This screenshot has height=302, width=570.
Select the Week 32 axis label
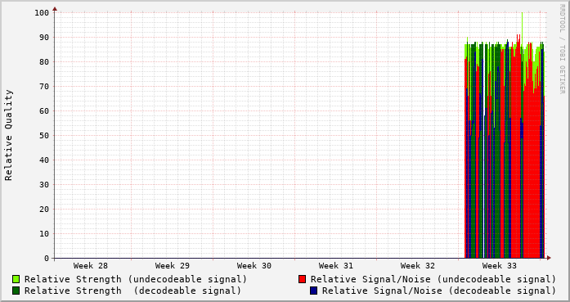(418, 266)
